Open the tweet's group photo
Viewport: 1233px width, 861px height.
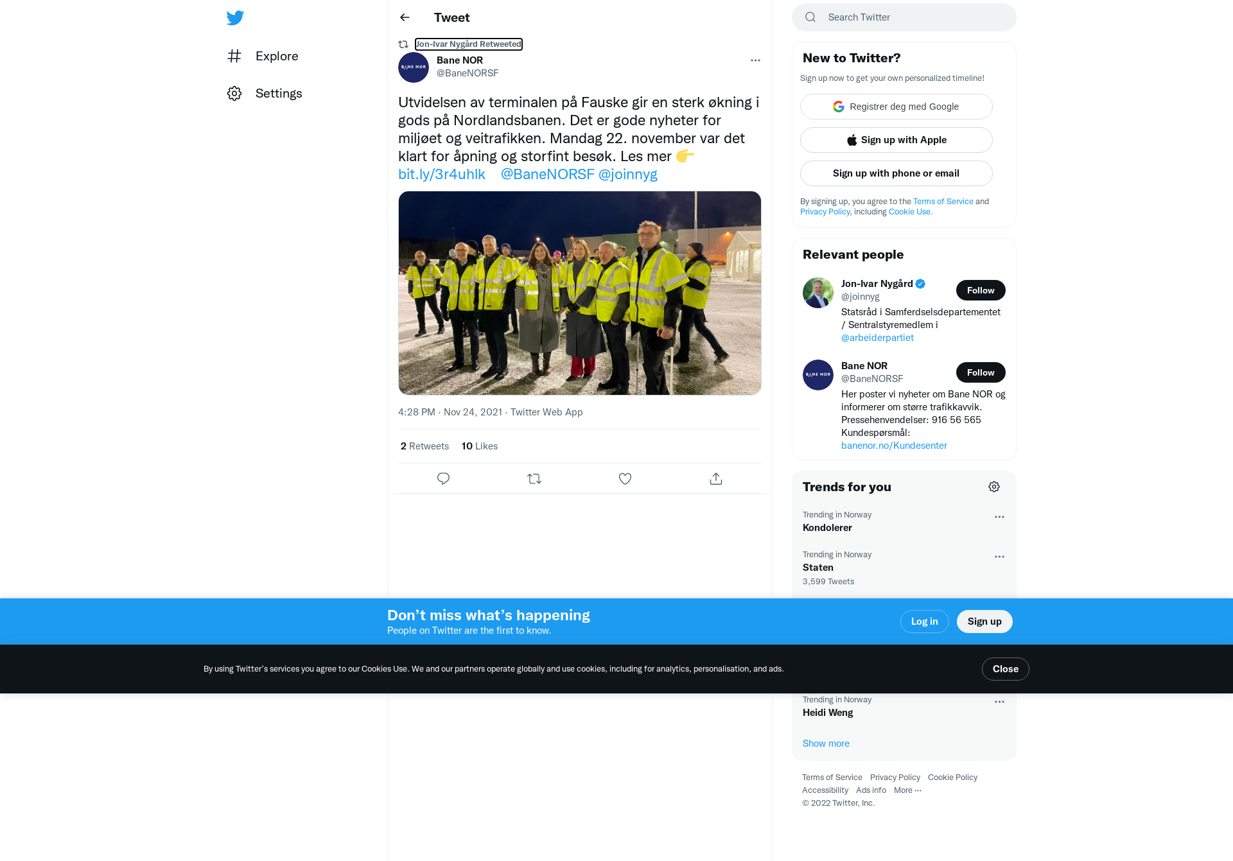pyautogui.click(x=580, y=293)
